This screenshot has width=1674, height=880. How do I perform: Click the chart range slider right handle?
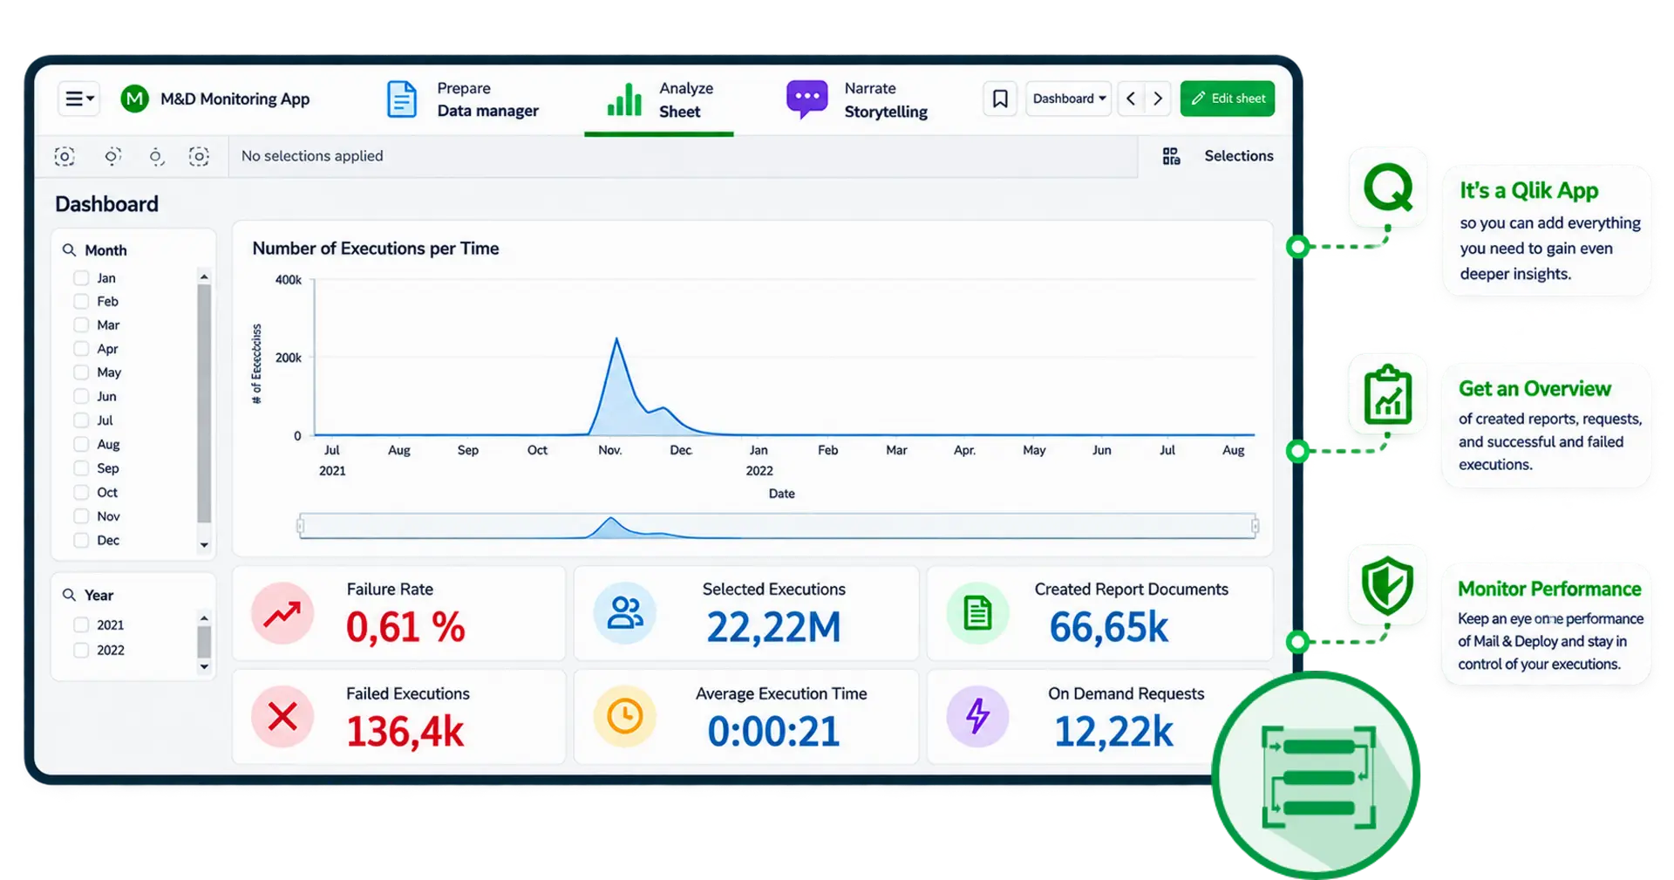[1255, 526]
